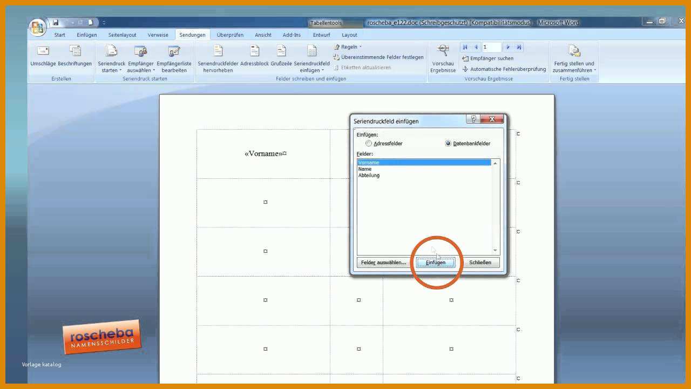Click Empfänger suchen
691x389 pixels.
click(487, 58)
